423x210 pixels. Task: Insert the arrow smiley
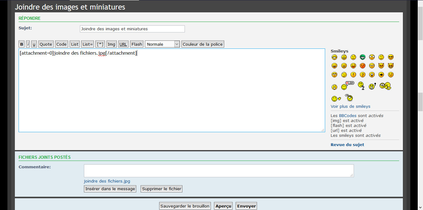[x=381, y=75]
